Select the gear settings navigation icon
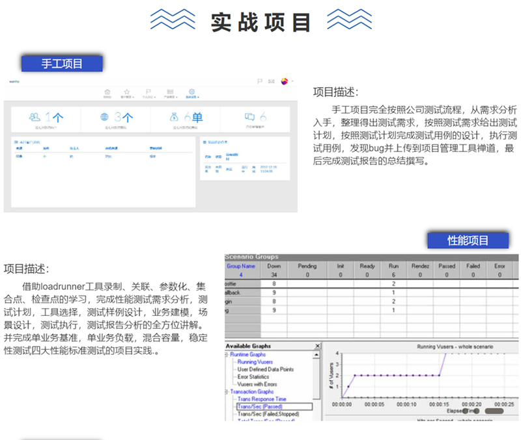Viewport: 521px width, 440px height. coord(191,92)
